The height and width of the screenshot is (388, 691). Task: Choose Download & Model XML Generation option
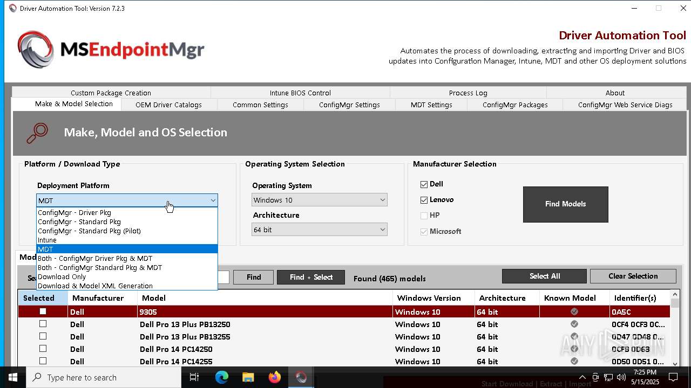(127, 286)
